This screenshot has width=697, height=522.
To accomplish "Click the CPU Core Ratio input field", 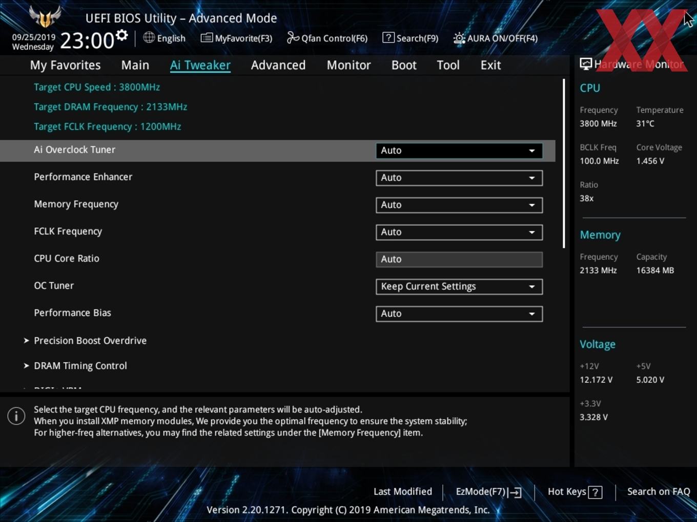I will [459, 259].
